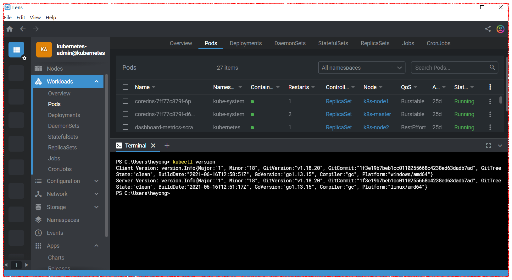Screen dimensions: 512x280
Task: Open the user account avatar icon
Action: (x=500, y=29)
